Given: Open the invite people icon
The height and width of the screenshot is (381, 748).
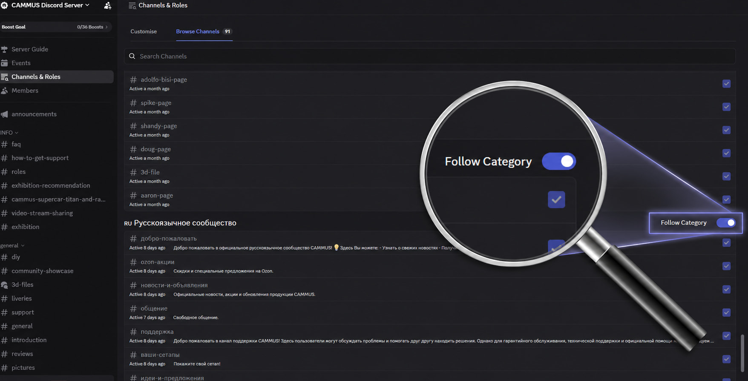Looking at the screenshot, I should click(x=108, y=6).
